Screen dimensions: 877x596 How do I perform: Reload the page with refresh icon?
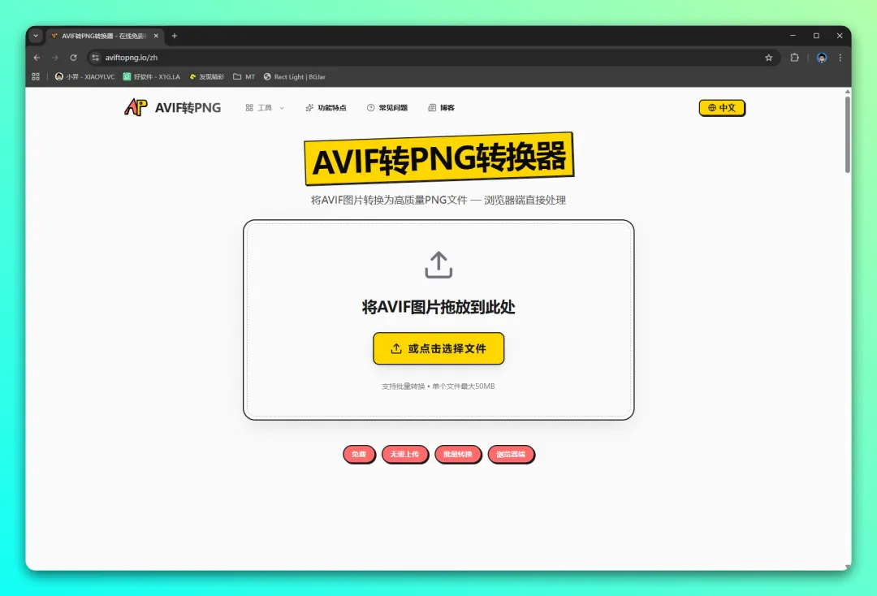point(73,58)
